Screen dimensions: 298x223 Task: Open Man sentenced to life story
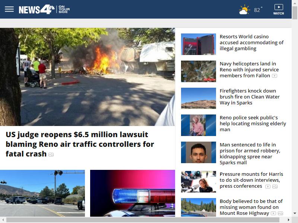[250, 153]
